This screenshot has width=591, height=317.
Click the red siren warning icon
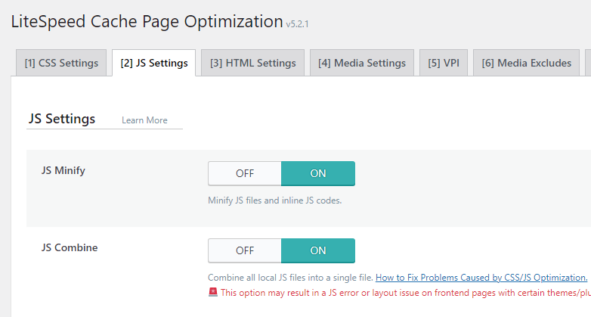click(213, 292)
